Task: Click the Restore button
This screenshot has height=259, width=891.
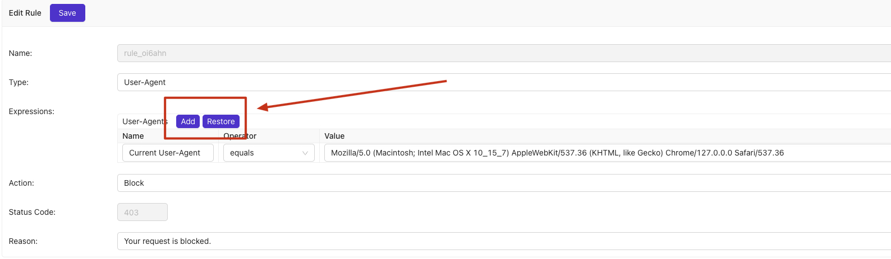Action: click(x=221, y=121)
